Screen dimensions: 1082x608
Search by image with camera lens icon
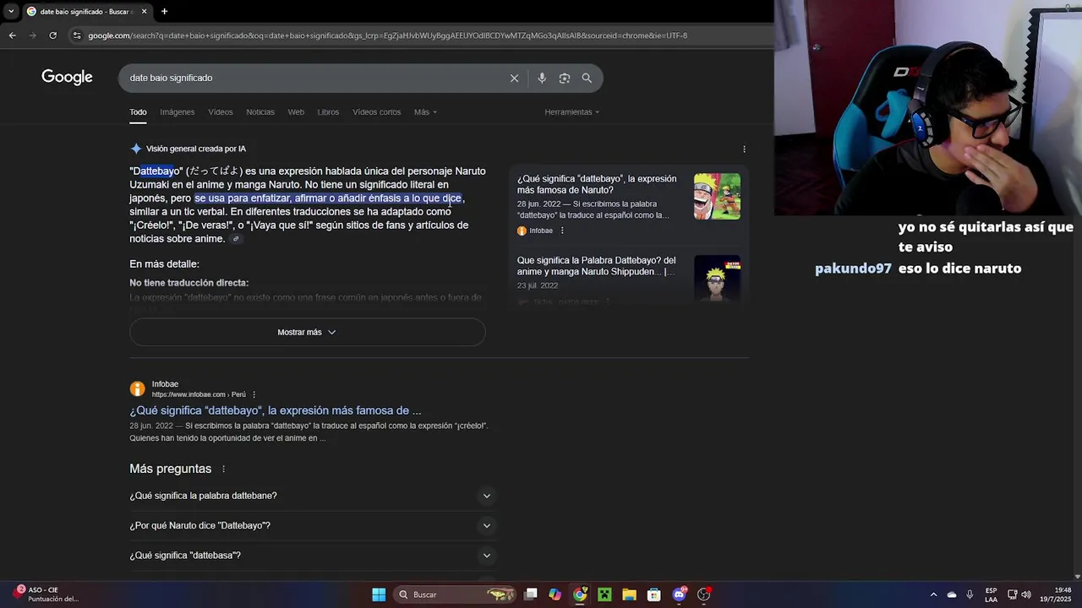point(565,78)
